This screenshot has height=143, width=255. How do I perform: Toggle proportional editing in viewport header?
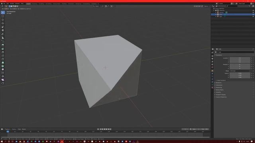pos(112,6)
